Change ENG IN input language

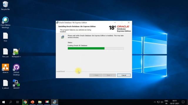coord(166,102)
